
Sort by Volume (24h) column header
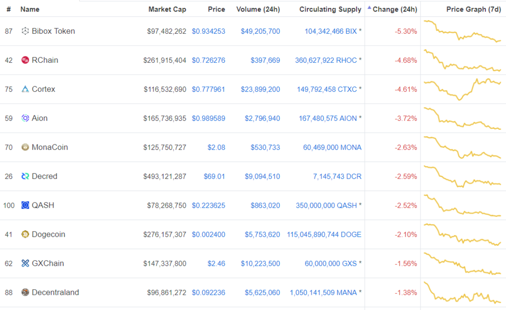(258, 9)
